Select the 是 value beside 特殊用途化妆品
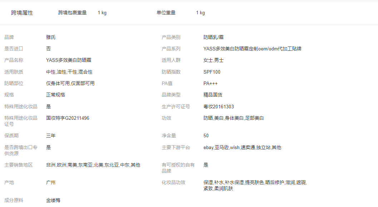378x207 pixels. point(48,107)
